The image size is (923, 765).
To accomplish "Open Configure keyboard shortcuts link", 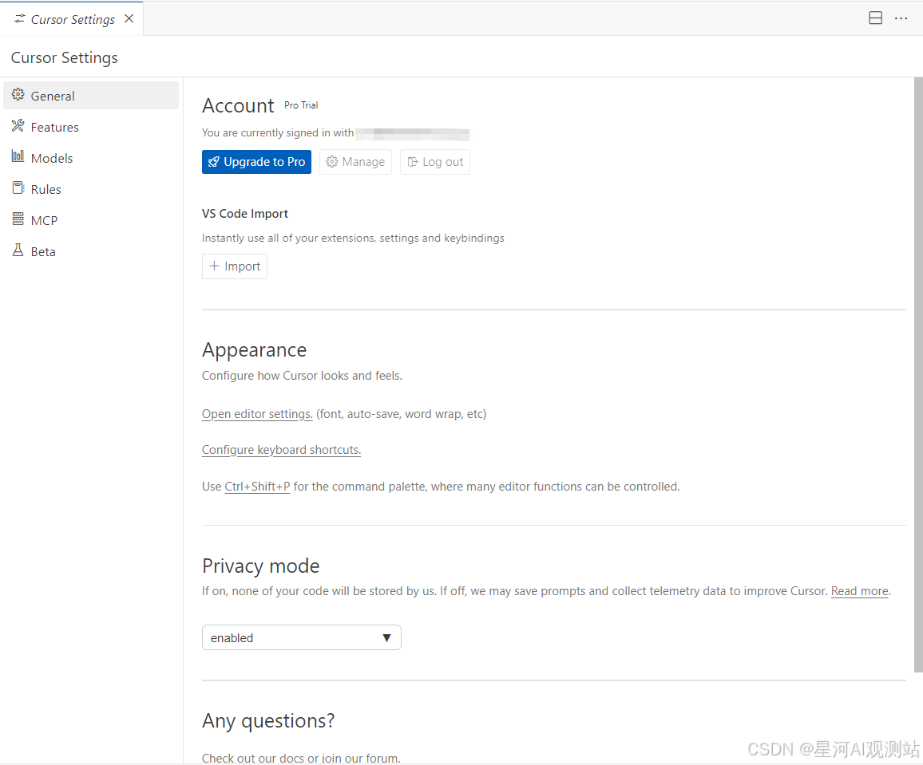I will pyautogui.click(x=281, y=450).
